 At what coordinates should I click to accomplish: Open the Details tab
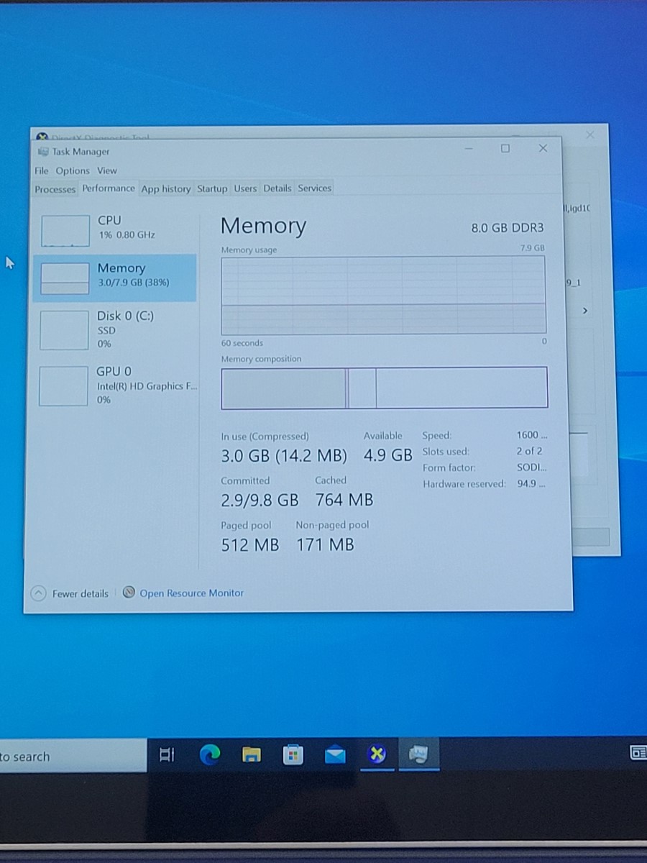point(277,188)
